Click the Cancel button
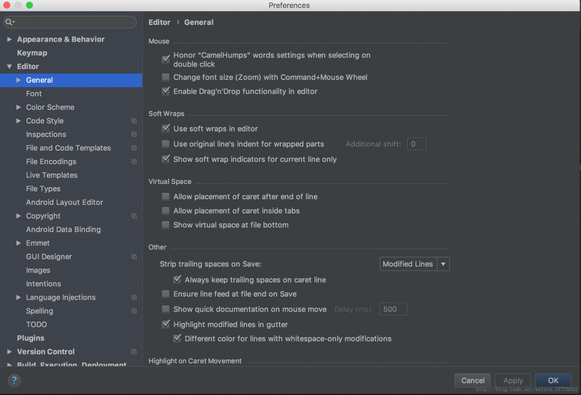Image resolution: width=581 pixels, height=395 pixels. click(473, 380)
